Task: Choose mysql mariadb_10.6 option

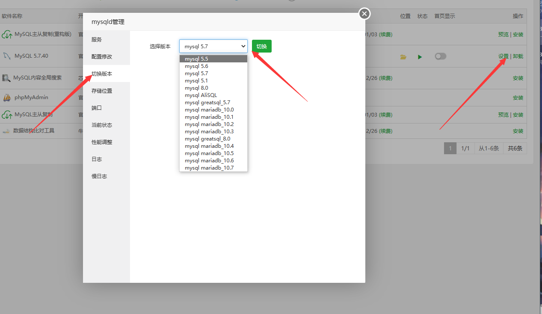Action: tap(213, 161)
